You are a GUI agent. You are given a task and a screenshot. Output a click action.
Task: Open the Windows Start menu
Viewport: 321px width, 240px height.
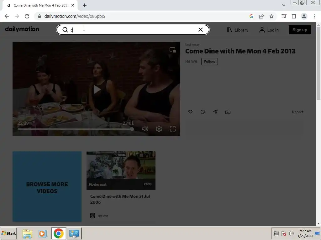pyautogui.click(x=9, y=233)
